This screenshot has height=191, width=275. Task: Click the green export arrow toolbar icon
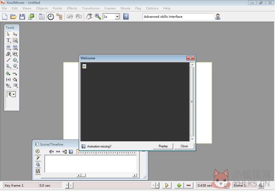tap(31, 17)
